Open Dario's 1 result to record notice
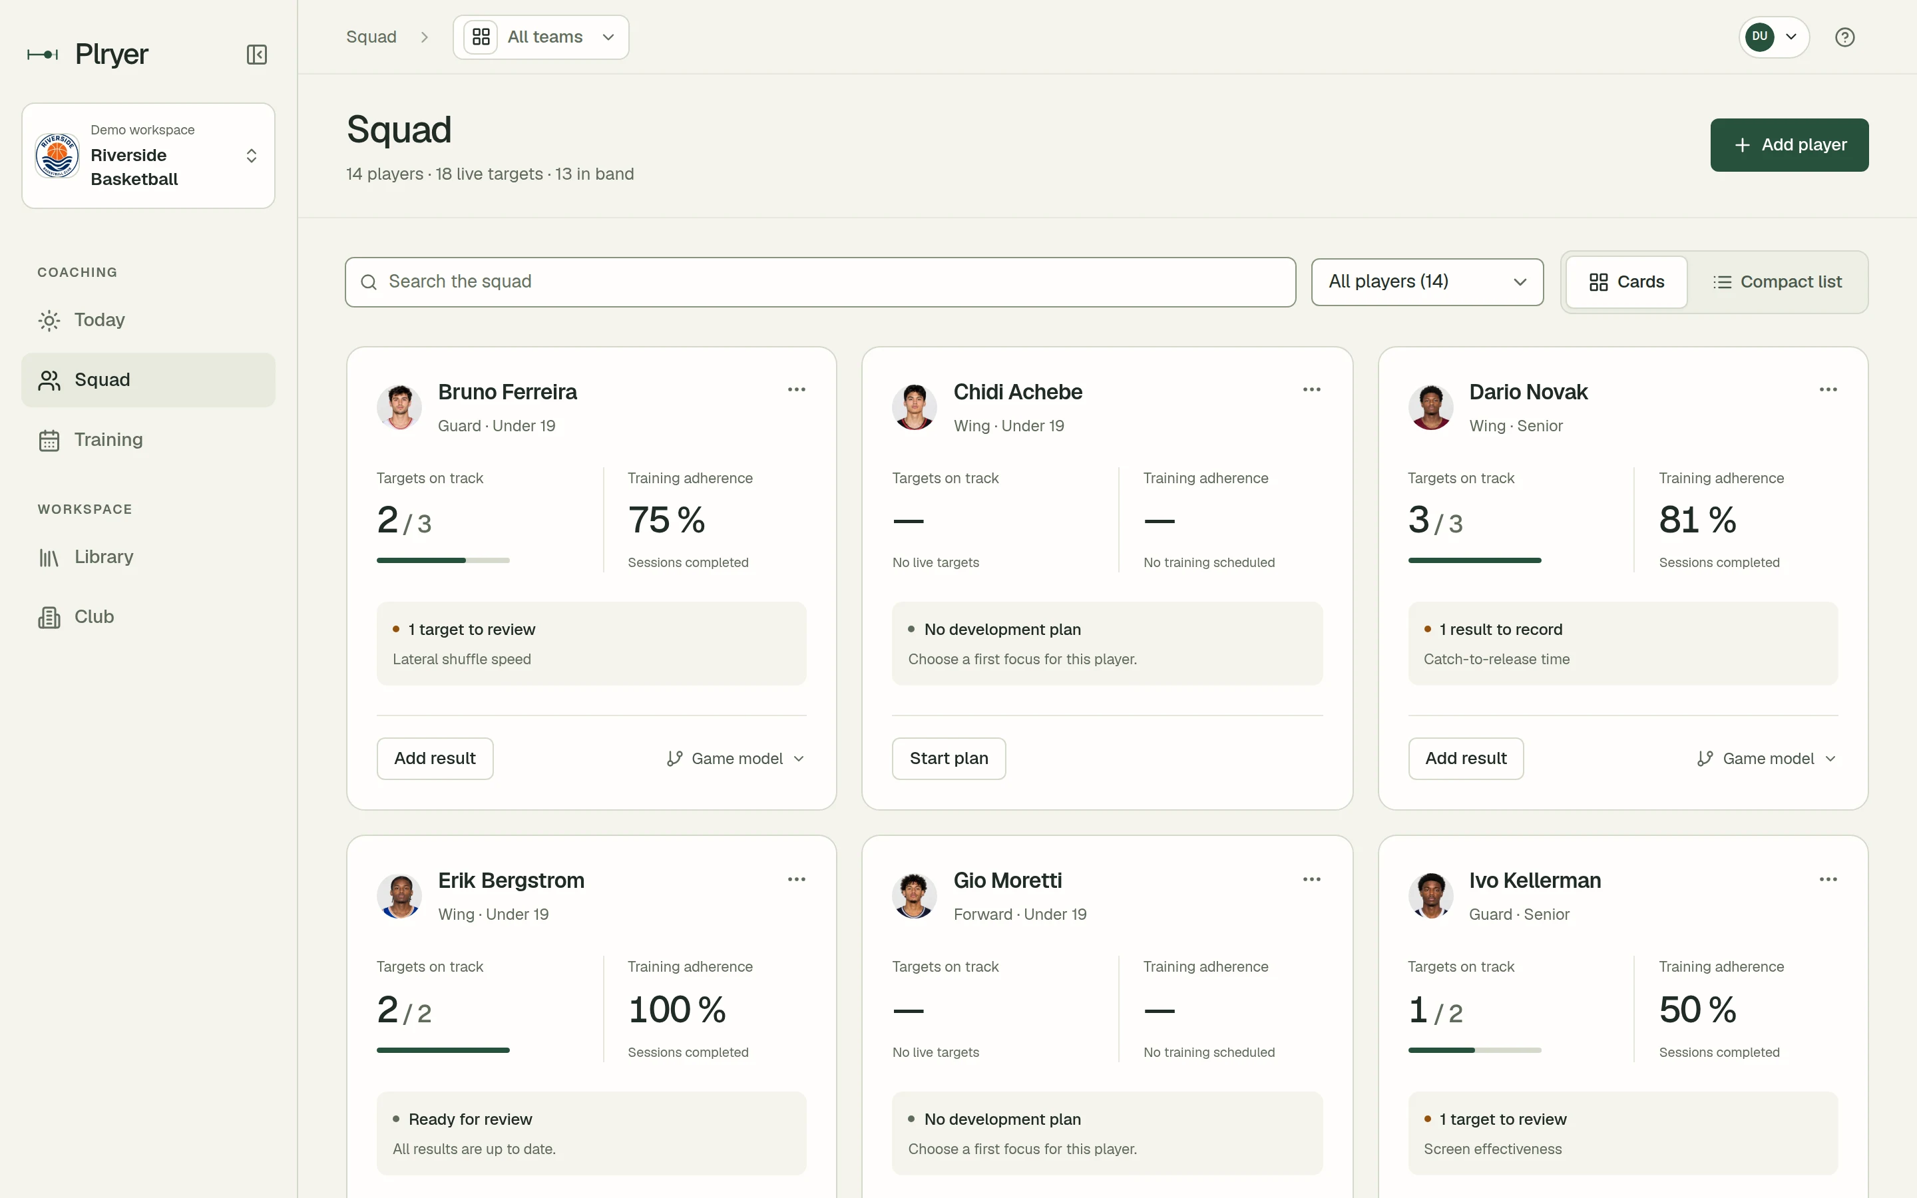 point(1622,644)
